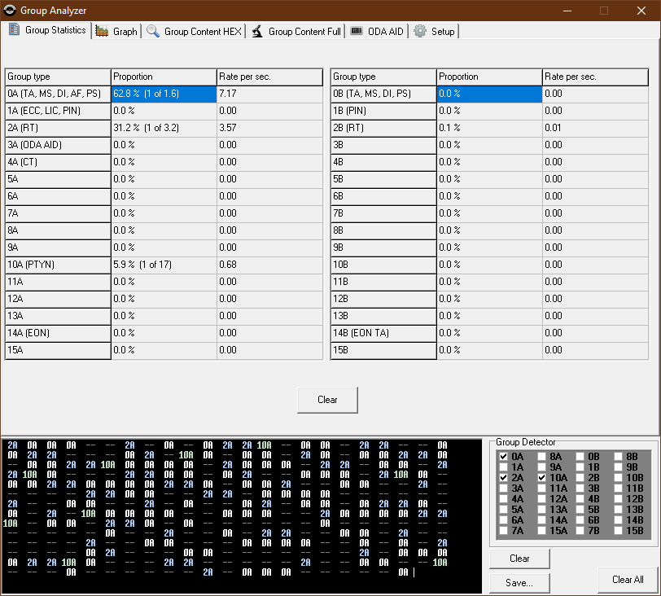This screenshot has width=661, height=596.
Task: Select the highlighted 62.8 % proportion cell
Action: click(x=163, y=94)
